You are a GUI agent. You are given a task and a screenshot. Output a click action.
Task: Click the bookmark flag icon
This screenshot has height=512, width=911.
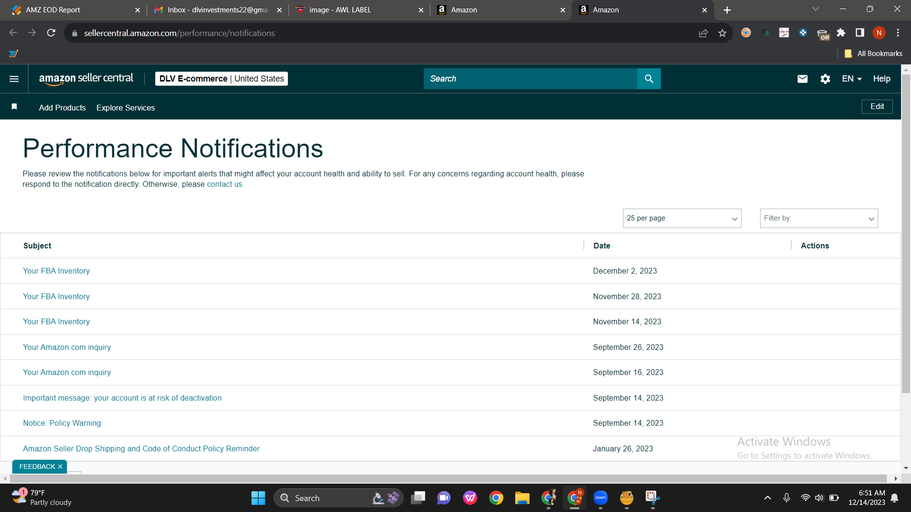click(14, 107)
